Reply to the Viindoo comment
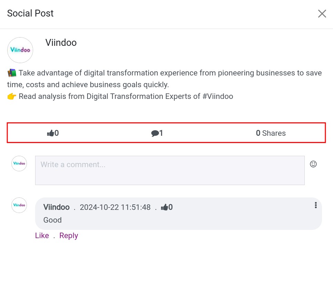 coord(69,236)
